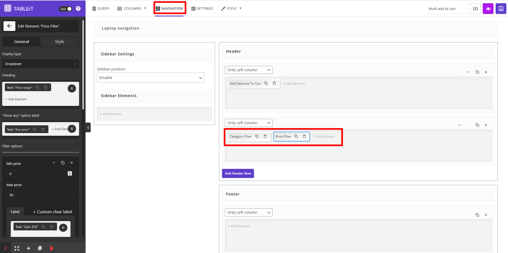Toggle fullscreen expand icon in bottom bar
Screen dimensions: 508x253
(x=17, y=248)
